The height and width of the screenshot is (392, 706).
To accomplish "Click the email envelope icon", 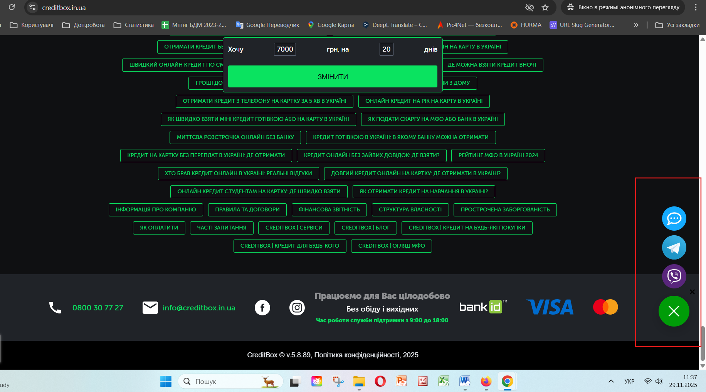I will click(x=150, y=308).
